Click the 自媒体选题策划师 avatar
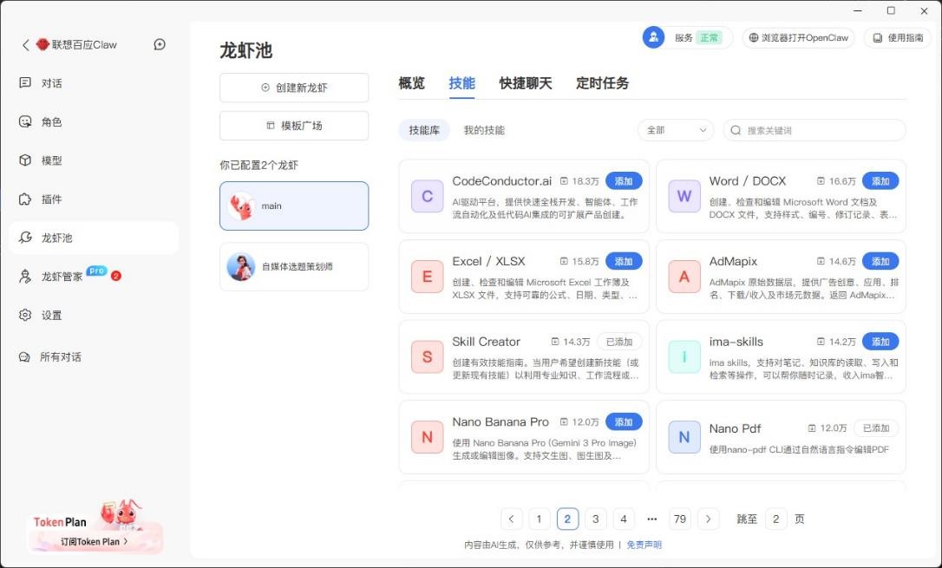 tap(241, 266)
